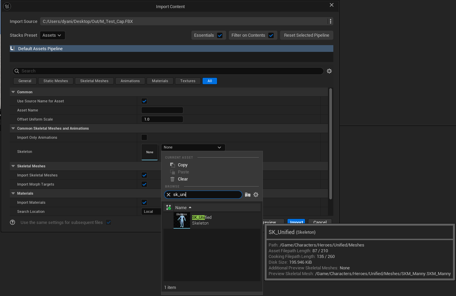
Task: Collapse the Common section
Action: (13, 92)
